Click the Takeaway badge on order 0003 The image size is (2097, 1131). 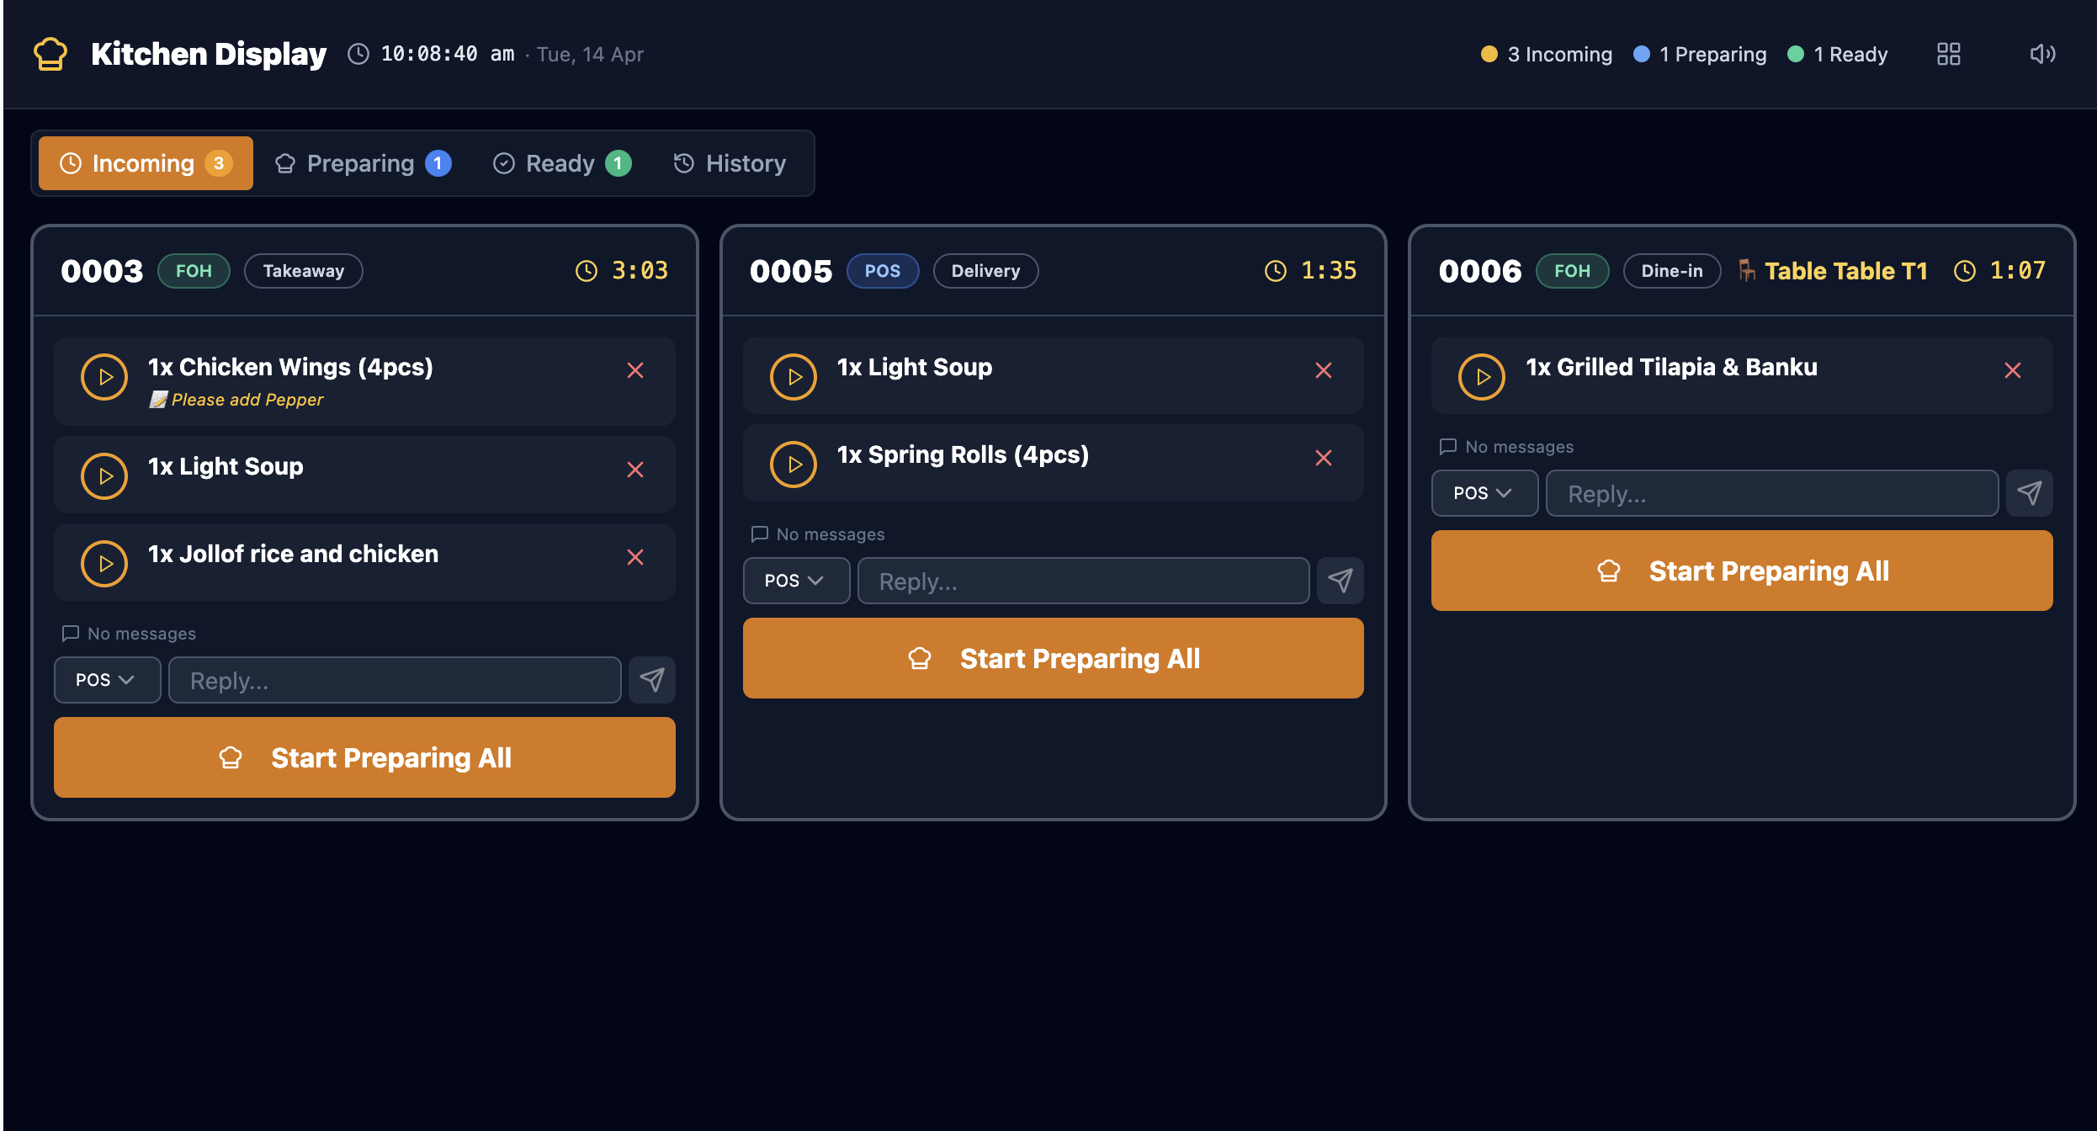(x=304, y=271)
